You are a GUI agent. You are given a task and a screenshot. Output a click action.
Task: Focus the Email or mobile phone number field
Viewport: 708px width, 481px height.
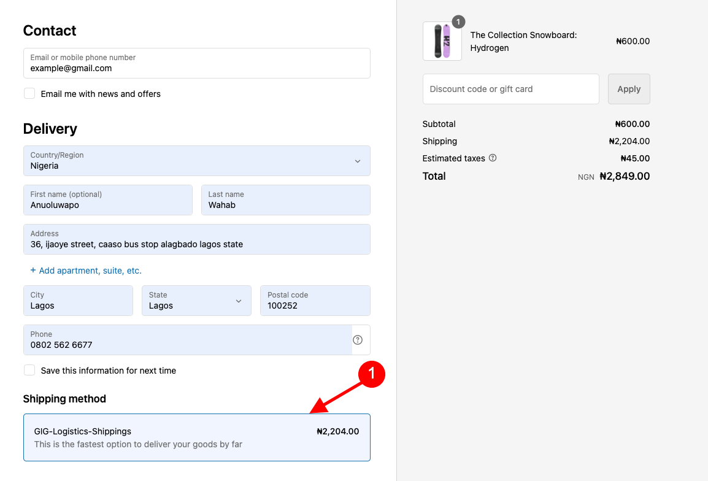pyautogui.click(x=196, y=63)
